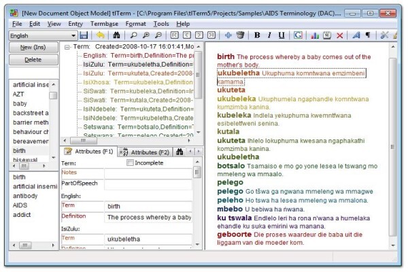Click the blue plus add entry icon

(228, 35)
